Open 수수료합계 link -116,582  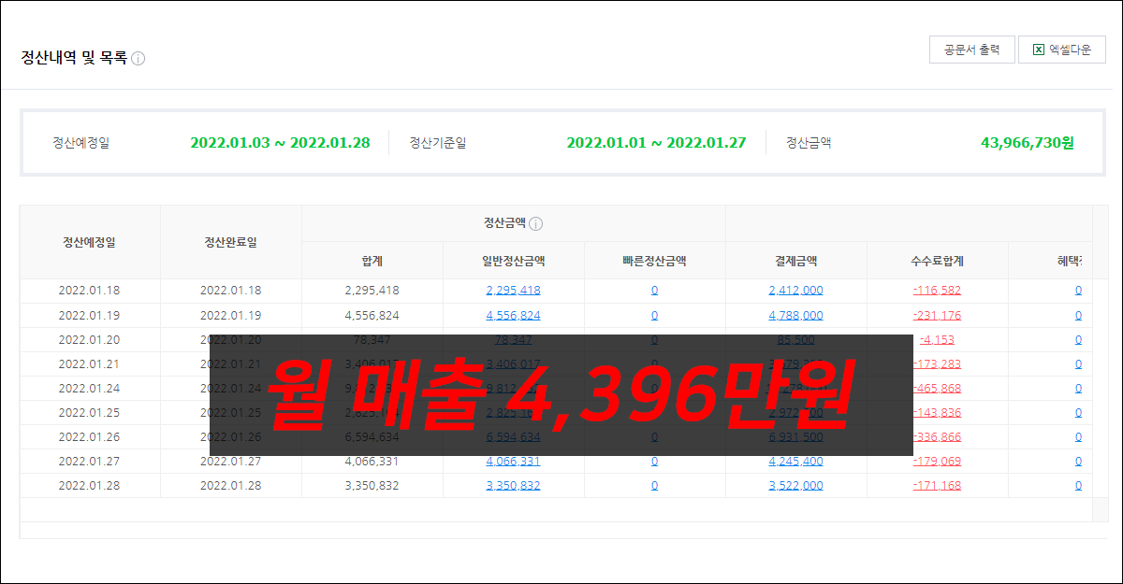pos(937,291)
